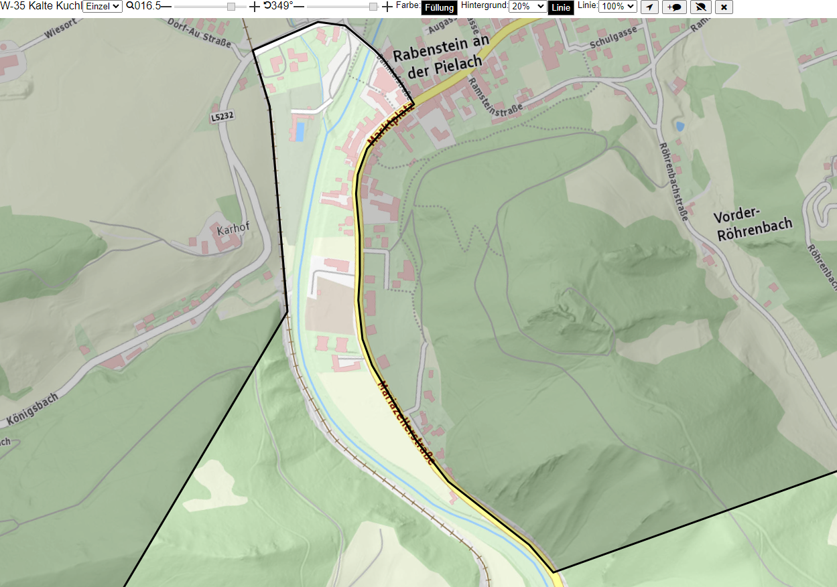Toggle the crossed-out eye hide icon
Viewport: 837px width, 587px height.
[701, 7]
